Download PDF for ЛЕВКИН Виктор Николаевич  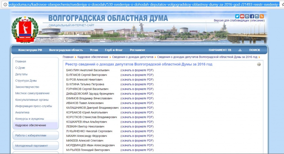click(x=137, y=127)
